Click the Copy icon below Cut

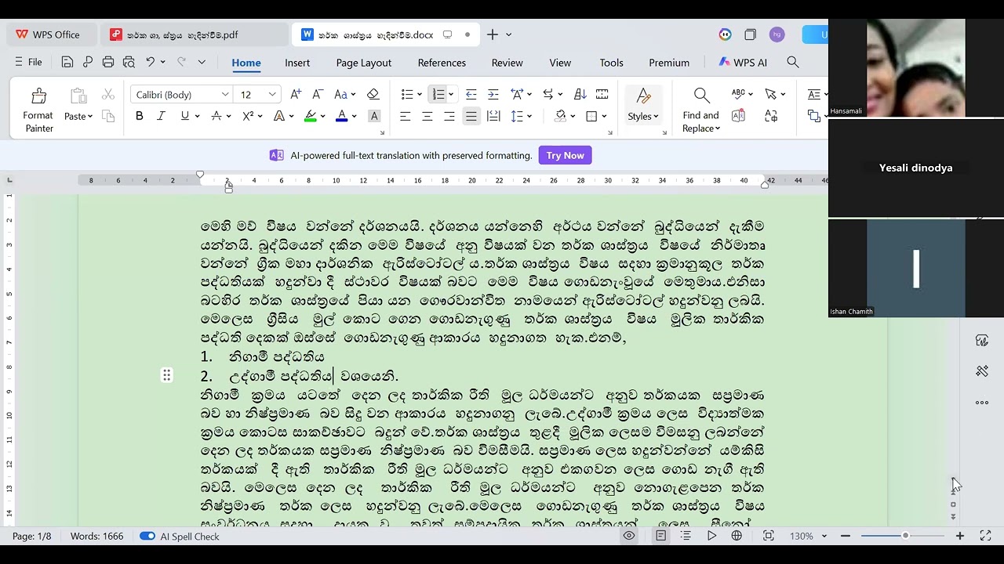coord(108,116)
